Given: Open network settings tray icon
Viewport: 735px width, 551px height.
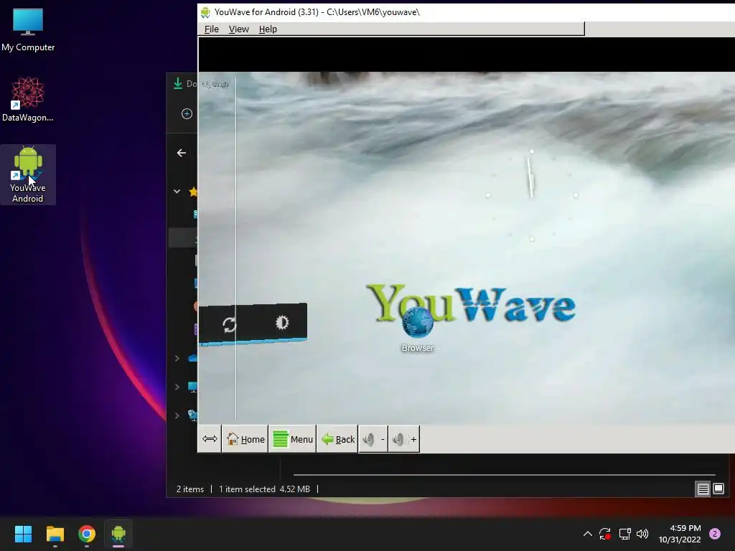Looking at the screenshot, I should (624, 534).
